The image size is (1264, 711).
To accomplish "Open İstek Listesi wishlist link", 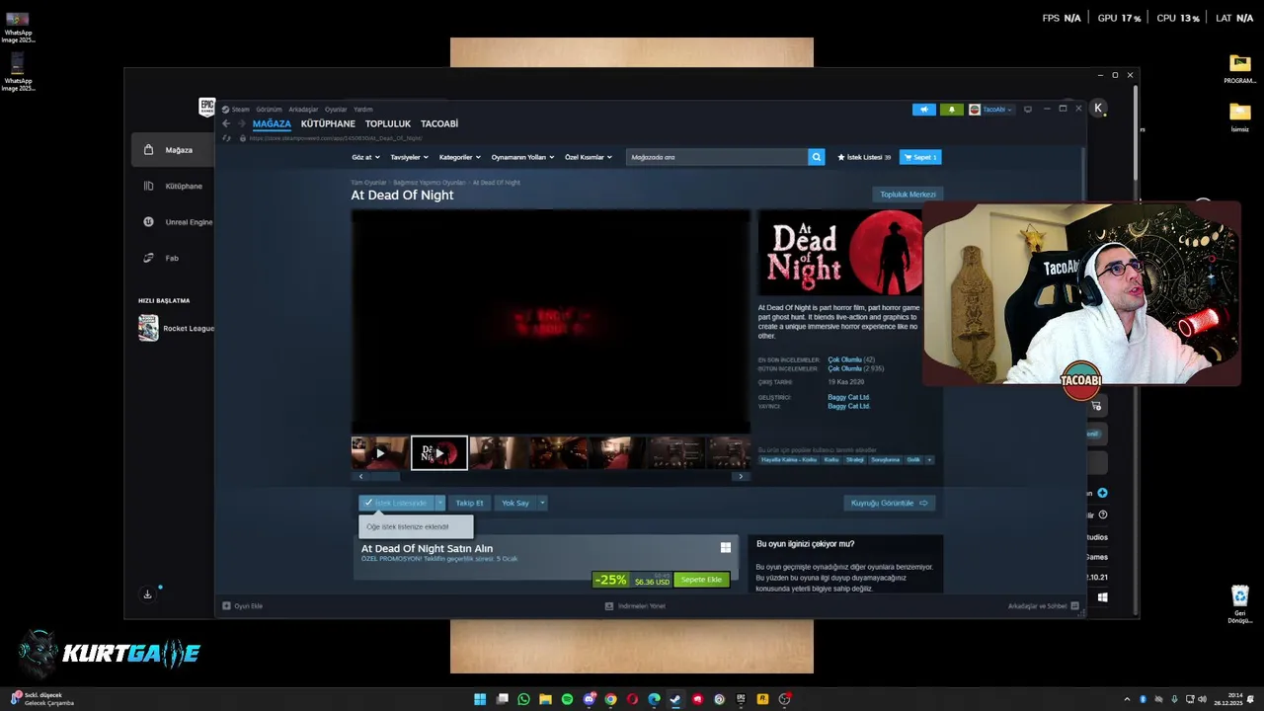I will 864,157.
